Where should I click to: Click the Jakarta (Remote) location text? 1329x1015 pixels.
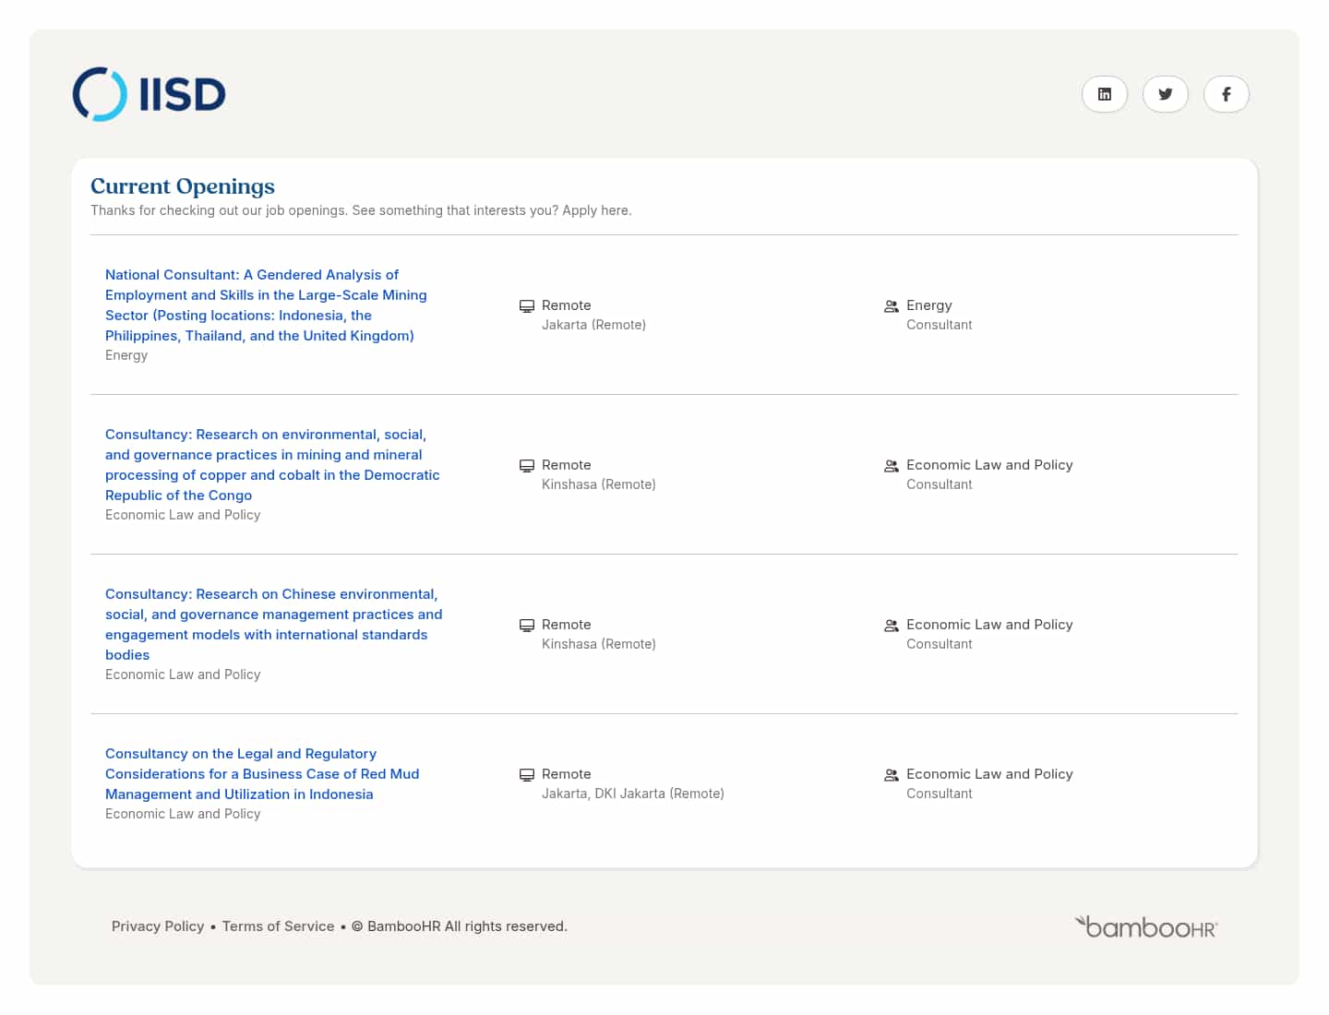point(593,325)
